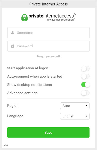The width and height of the screenshot is (97, 150).
Task: Click the Language dropdown arrow icon
Action: [x=86, y=116]
